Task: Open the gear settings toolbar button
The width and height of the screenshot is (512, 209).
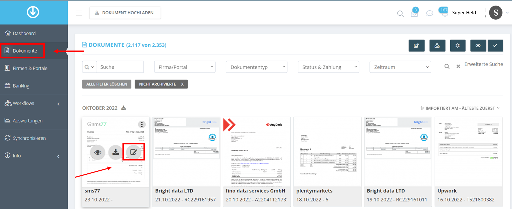Action: 458,46
